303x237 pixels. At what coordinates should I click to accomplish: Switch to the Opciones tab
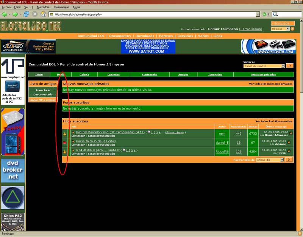click(x=113, y=75)
